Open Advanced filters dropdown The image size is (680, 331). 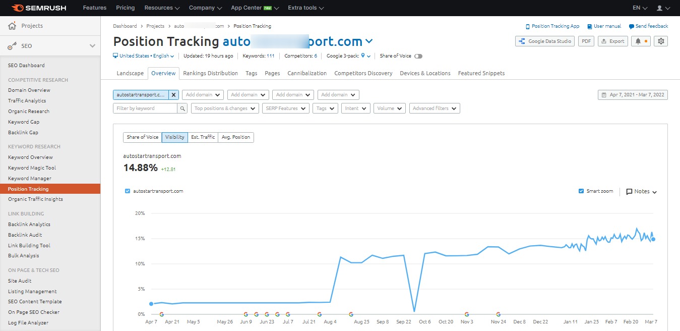(x=435, y=108)
